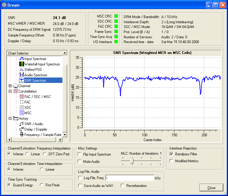The image size is (228, 196).
Task: Collapse the History tree node
Action: pyautogui.click(x=10, y=119)
